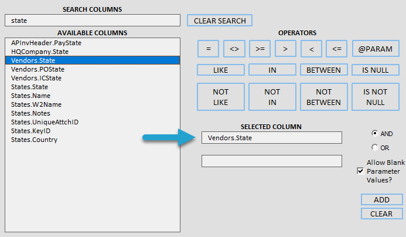This screenshot has height=237, width=406.
Task: Apply the equals (=) operator
Action: point(209,49)
